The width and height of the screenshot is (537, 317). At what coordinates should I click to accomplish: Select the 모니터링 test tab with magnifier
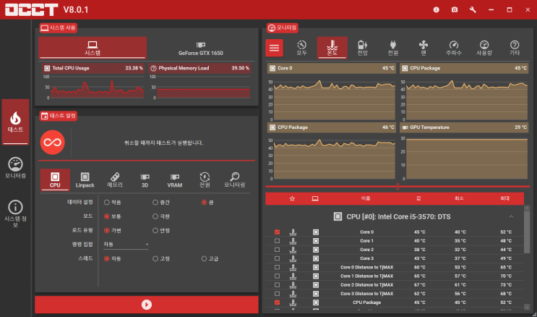235,179
